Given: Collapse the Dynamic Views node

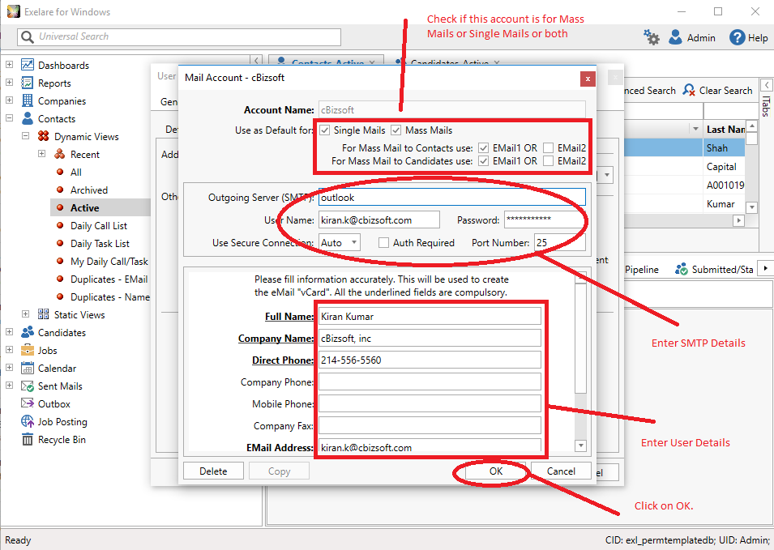Looking at the screenshot, I should tap(26, 135).
